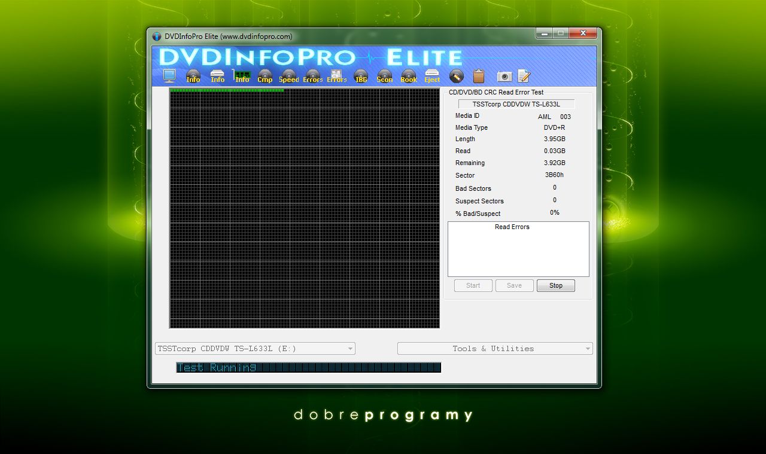
Task: Click the Bad Sectors label
Action: [x=473, y=188]
